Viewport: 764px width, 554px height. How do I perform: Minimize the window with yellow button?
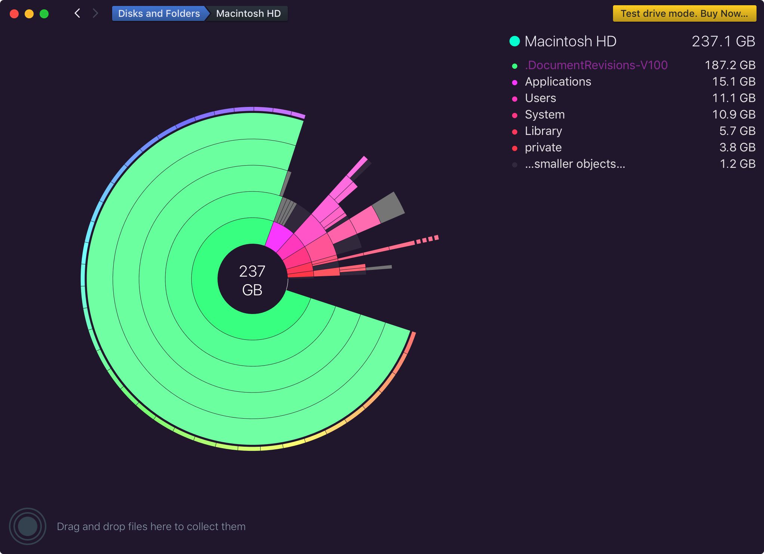[29, 13]
